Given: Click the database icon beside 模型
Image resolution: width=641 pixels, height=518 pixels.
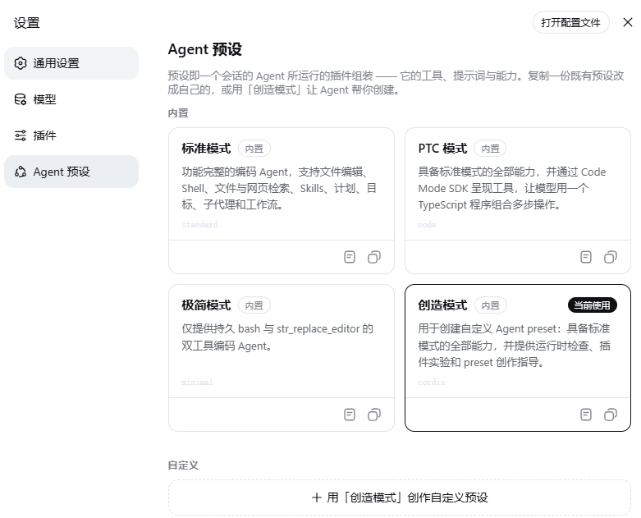Looking at the screenshot, I should point(21,99).
